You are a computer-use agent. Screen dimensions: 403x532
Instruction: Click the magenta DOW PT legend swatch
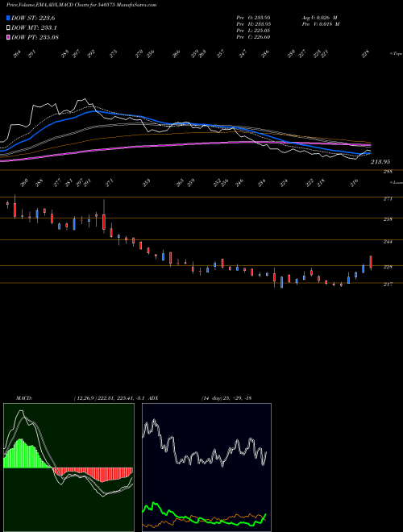pos(8,37)
